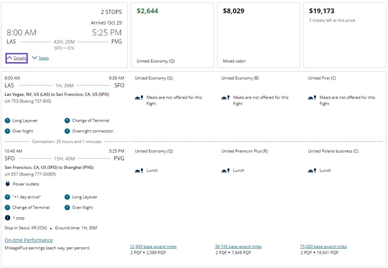Select the $8,029 Mixed cabin fare
This screenshot has height=268, width=388.
[258, 35]
